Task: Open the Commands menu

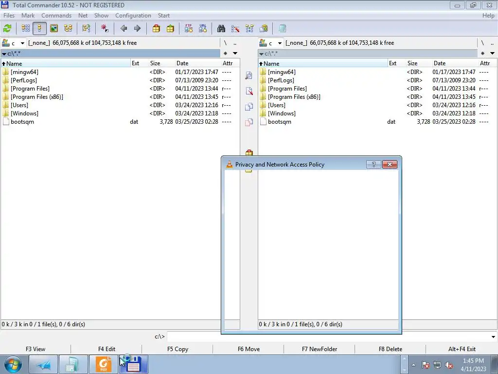Action: point(56,15)
